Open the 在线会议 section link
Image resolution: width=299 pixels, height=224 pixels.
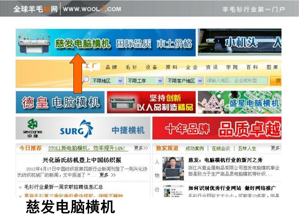pos(221,148)
